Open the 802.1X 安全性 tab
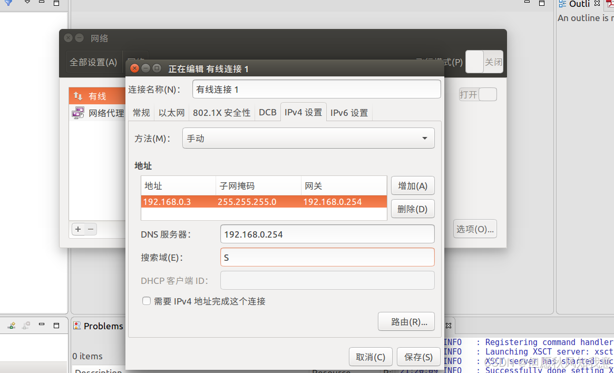614x373 pixels. (x=221, y=112)
